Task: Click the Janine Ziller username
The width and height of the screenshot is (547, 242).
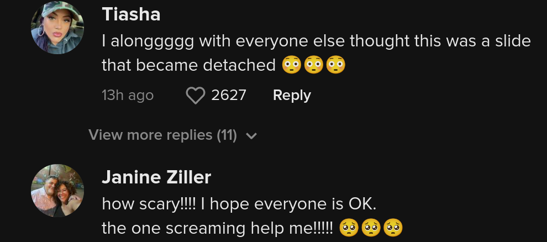Action: tap(156, 177)
